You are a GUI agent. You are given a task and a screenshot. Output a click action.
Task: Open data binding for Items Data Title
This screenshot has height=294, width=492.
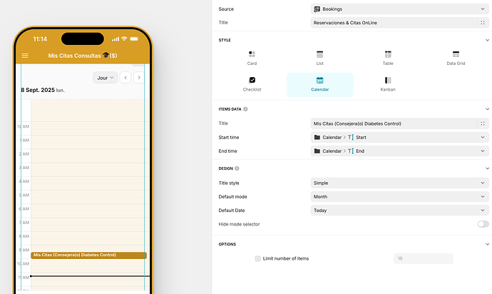click(x=483, y=123)
